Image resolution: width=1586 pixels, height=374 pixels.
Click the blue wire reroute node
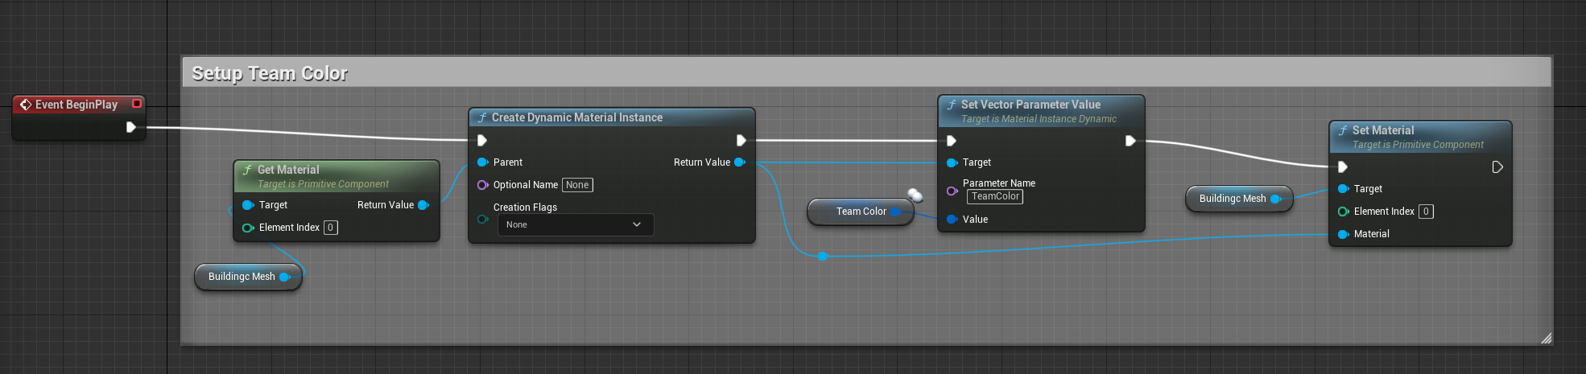[x=822, y=257]
